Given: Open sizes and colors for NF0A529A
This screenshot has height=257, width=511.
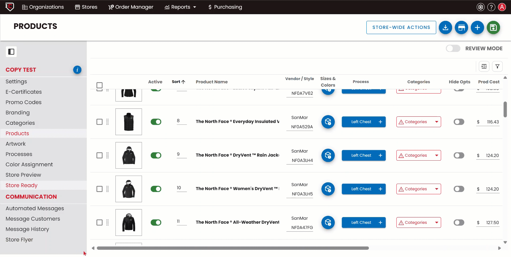Looking at the screenshot, I should 328,122.
